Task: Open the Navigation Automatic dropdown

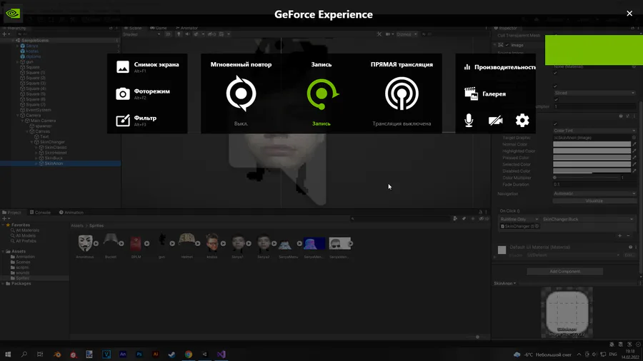Action: click(594, 193)
